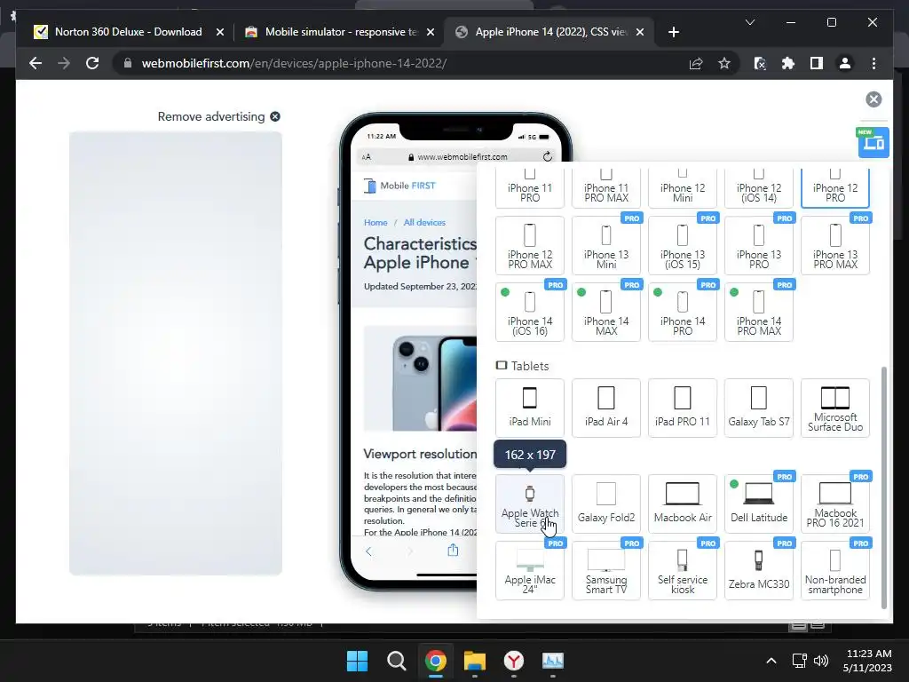Pick the Samsung Smart TV device
Viewport: 909px width, 682px height.
[x=606, y=570]
